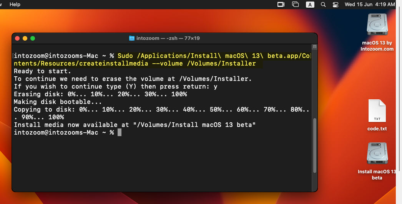Click the keyboard input source A icon

click(x=310, y=4)
